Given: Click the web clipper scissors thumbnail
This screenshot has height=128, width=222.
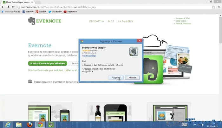Looking at the screenshot, I should [x=169, y=112].
